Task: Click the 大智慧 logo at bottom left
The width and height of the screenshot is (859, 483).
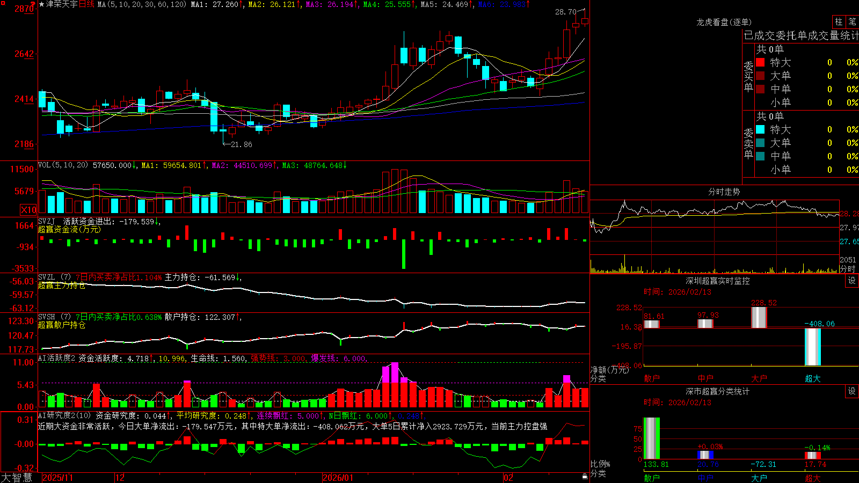Action: tap(17, 478)
